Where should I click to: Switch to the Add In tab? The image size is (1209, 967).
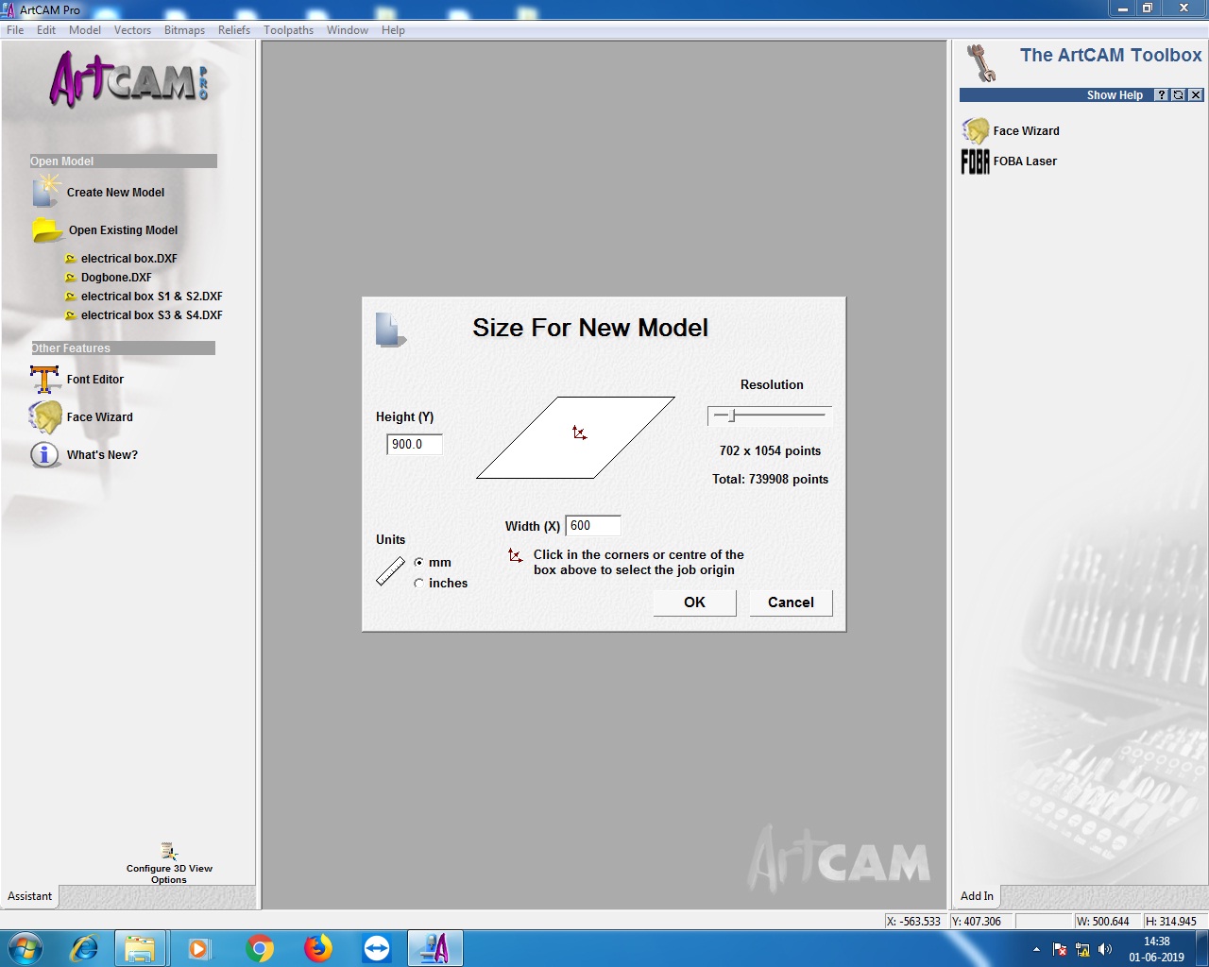tap(977, 896)
